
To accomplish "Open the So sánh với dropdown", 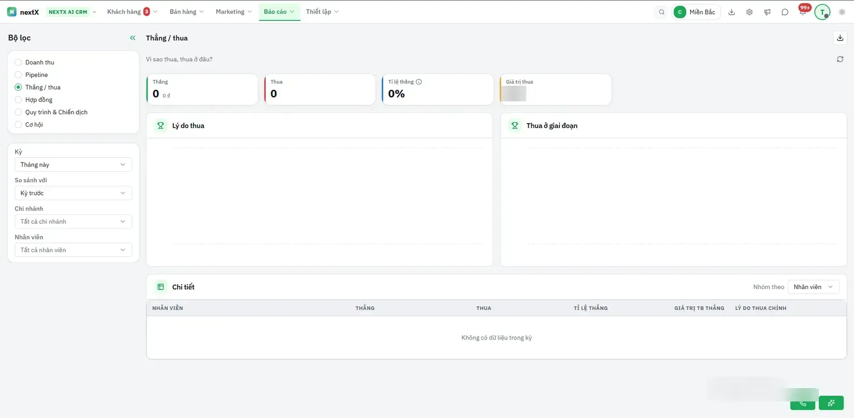I will [x=73, y=193].
